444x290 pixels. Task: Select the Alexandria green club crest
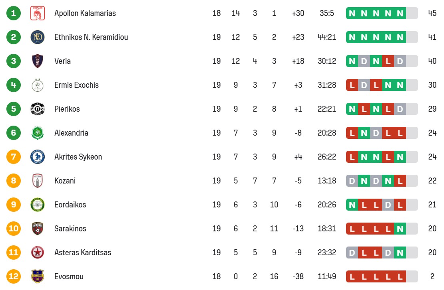[38, 133]
